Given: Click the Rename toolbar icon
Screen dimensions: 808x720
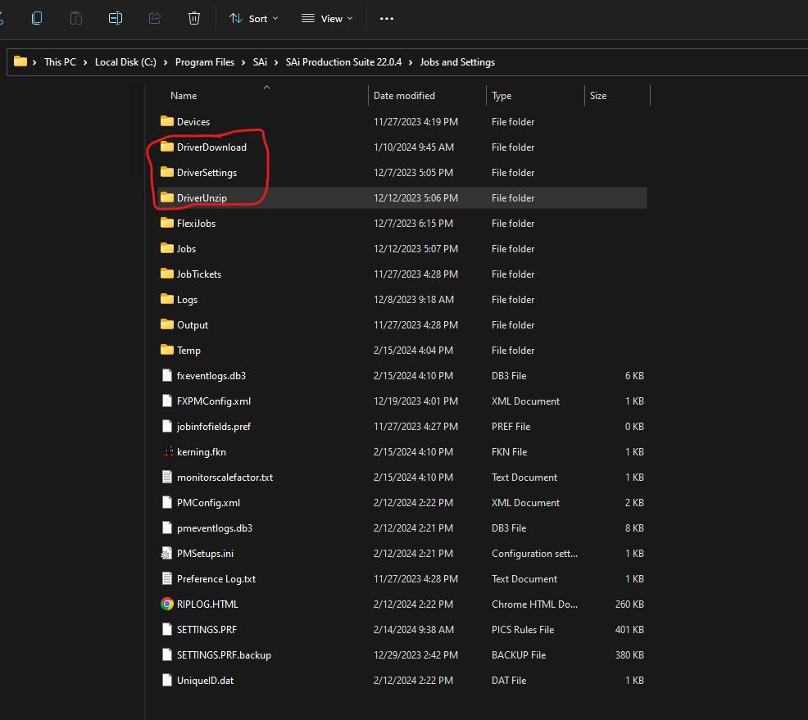Looking at the screenshot, I should coord(116,19).
